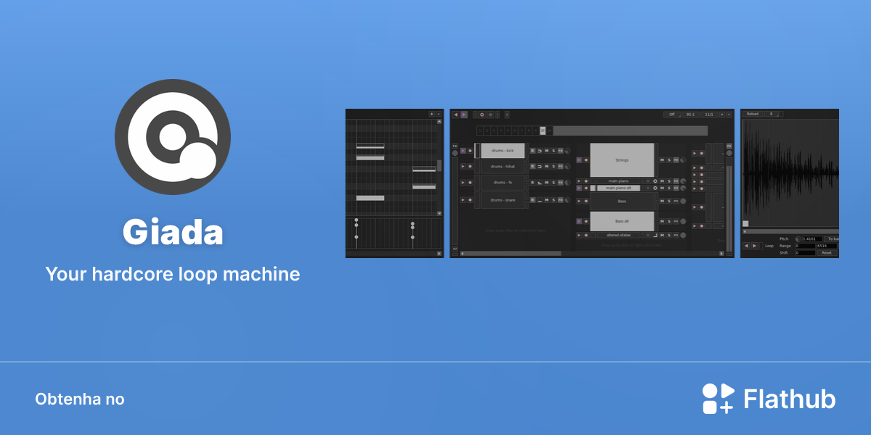Image resolution: width=871 pixels, height=435 pixels.
Task: Open the grid '8' dropdown in sample editor
Action: point(772,114)
